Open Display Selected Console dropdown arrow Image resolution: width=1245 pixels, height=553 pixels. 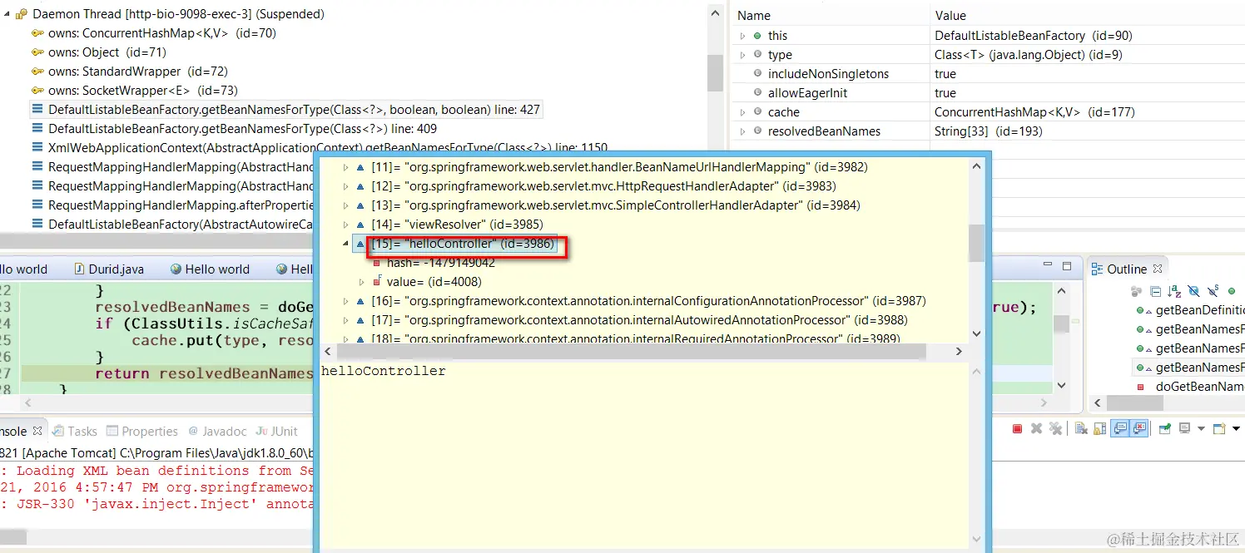coord(1201,428)
